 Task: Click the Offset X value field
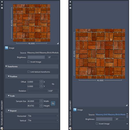pos(34,82)
